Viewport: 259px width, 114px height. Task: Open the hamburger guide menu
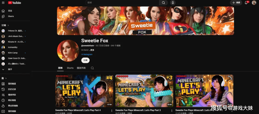(x=3, y=3)
